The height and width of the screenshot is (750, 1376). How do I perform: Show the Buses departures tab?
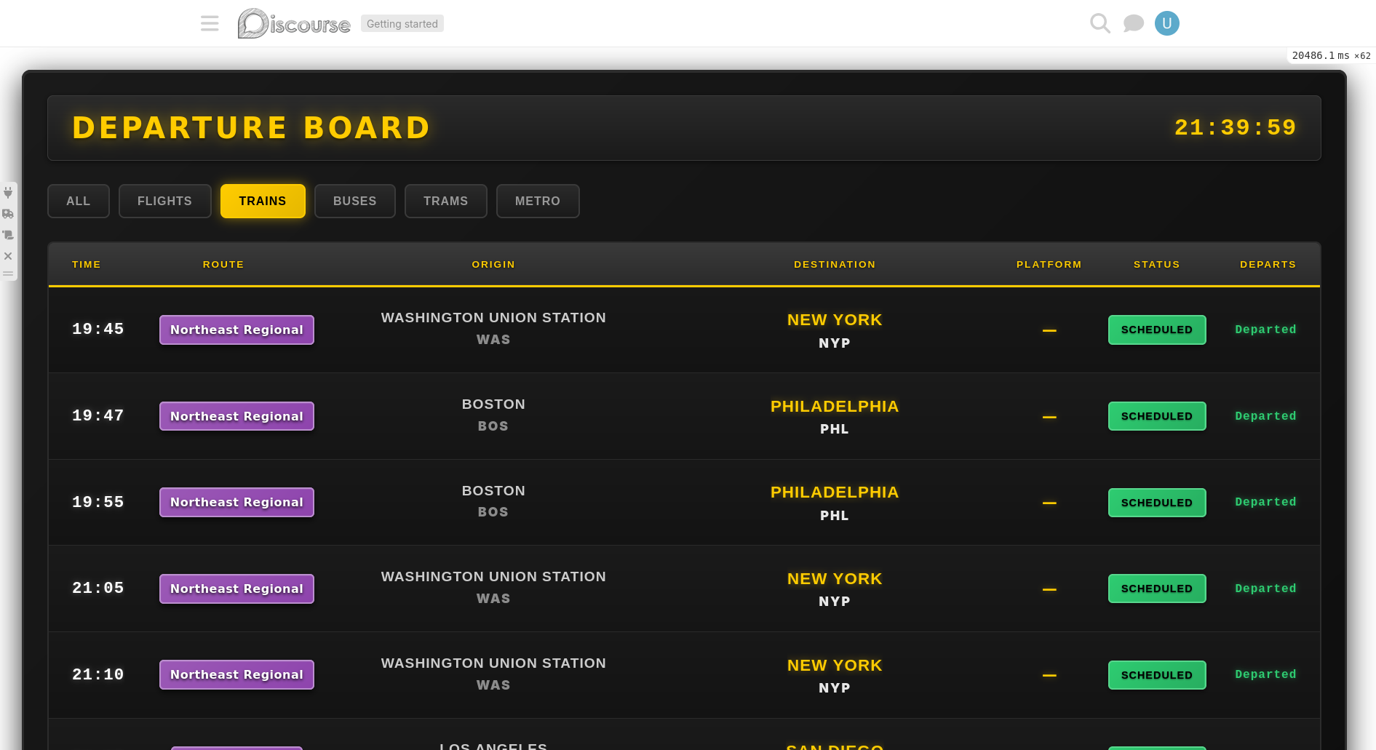tap(354, 201)
